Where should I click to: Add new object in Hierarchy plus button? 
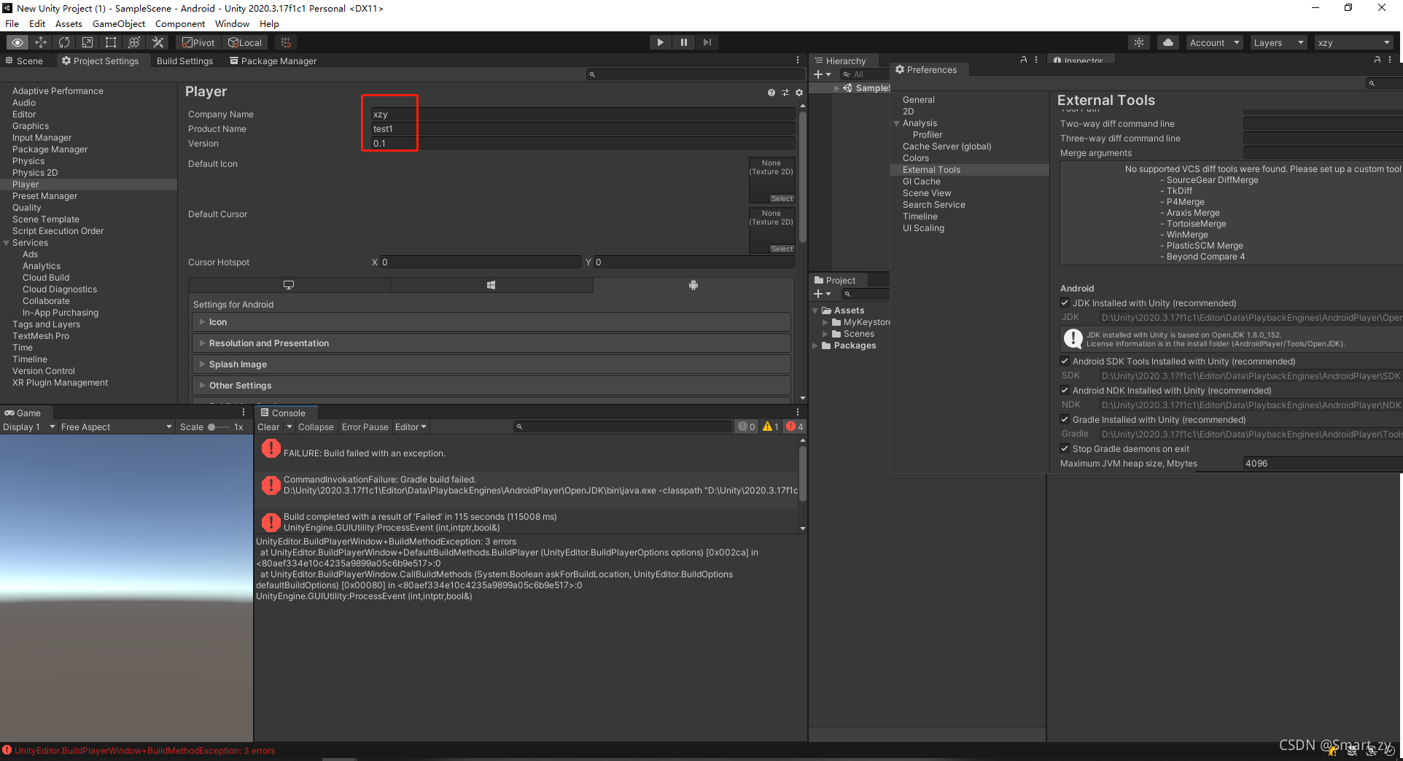[822, 74]
